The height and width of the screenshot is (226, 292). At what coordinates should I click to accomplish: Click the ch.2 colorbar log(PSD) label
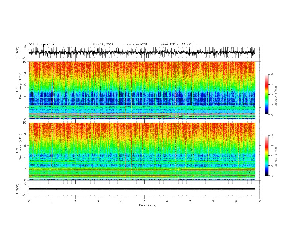[276, 157]
